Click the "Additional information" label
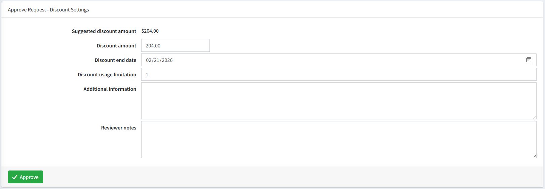The image size is (545, 189). (110, 89)
